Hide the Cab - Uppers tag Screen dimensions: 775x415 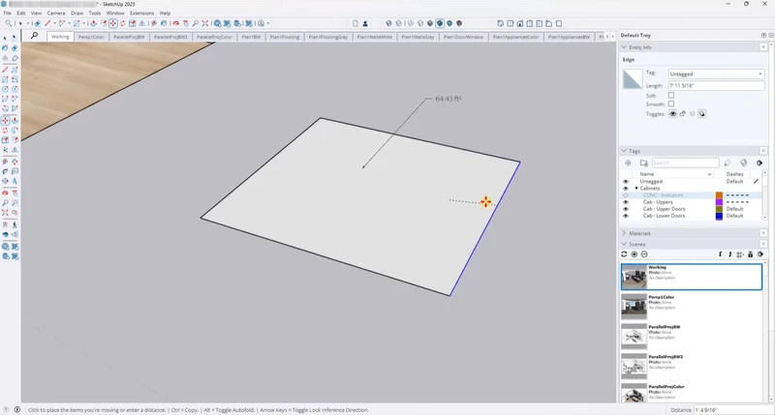click(625, 202)
